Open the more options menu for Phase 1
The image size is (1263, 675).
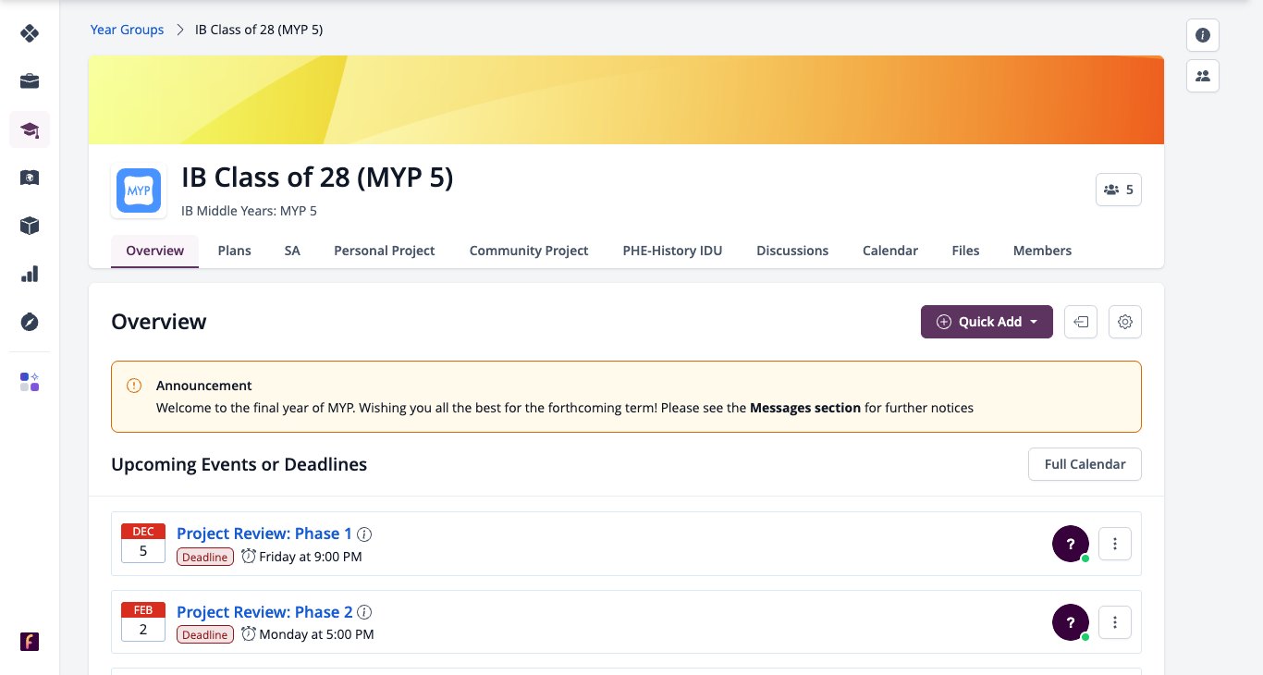coord(1115,544)
